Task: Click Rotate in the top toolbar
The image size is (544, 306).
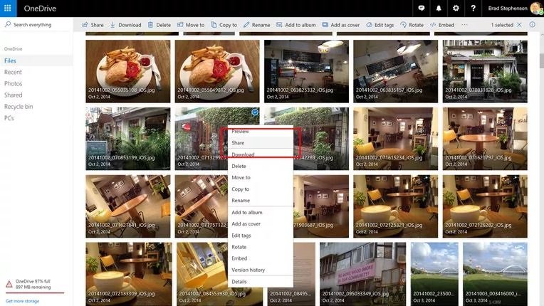Action: click(411, 25)
